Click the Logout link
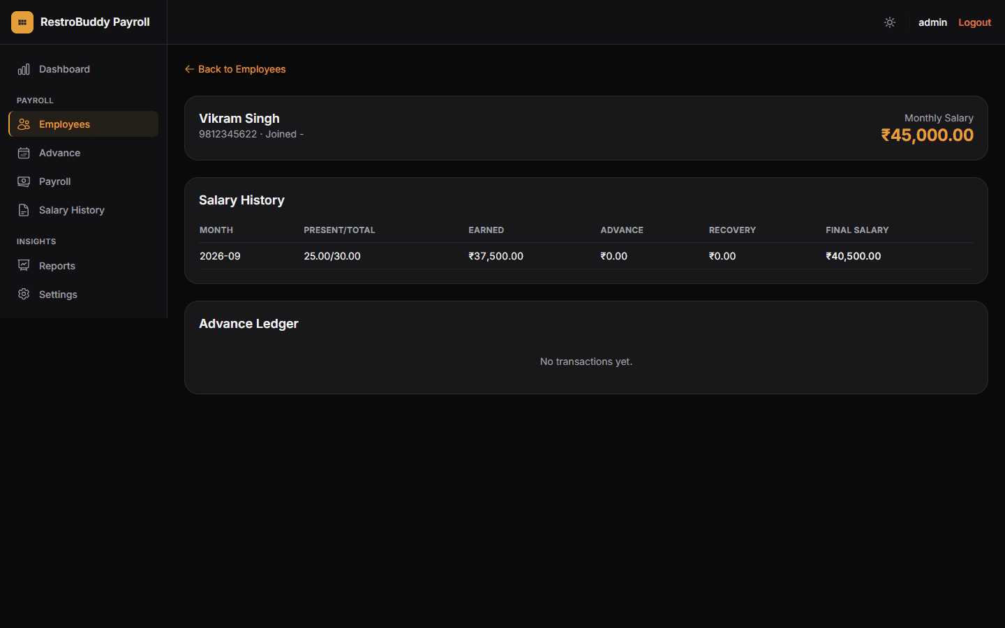Image resolution: width=1005 pixels, height=628 pixels. (x=974, y=22)
